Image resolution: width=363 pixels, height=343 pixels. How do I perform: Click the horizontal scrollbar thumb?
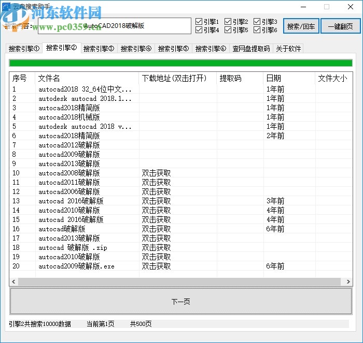click(x=179, y=281)
